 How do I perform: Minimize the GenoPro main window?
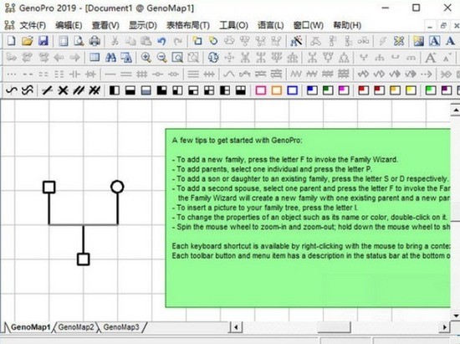tap(386, 8)
